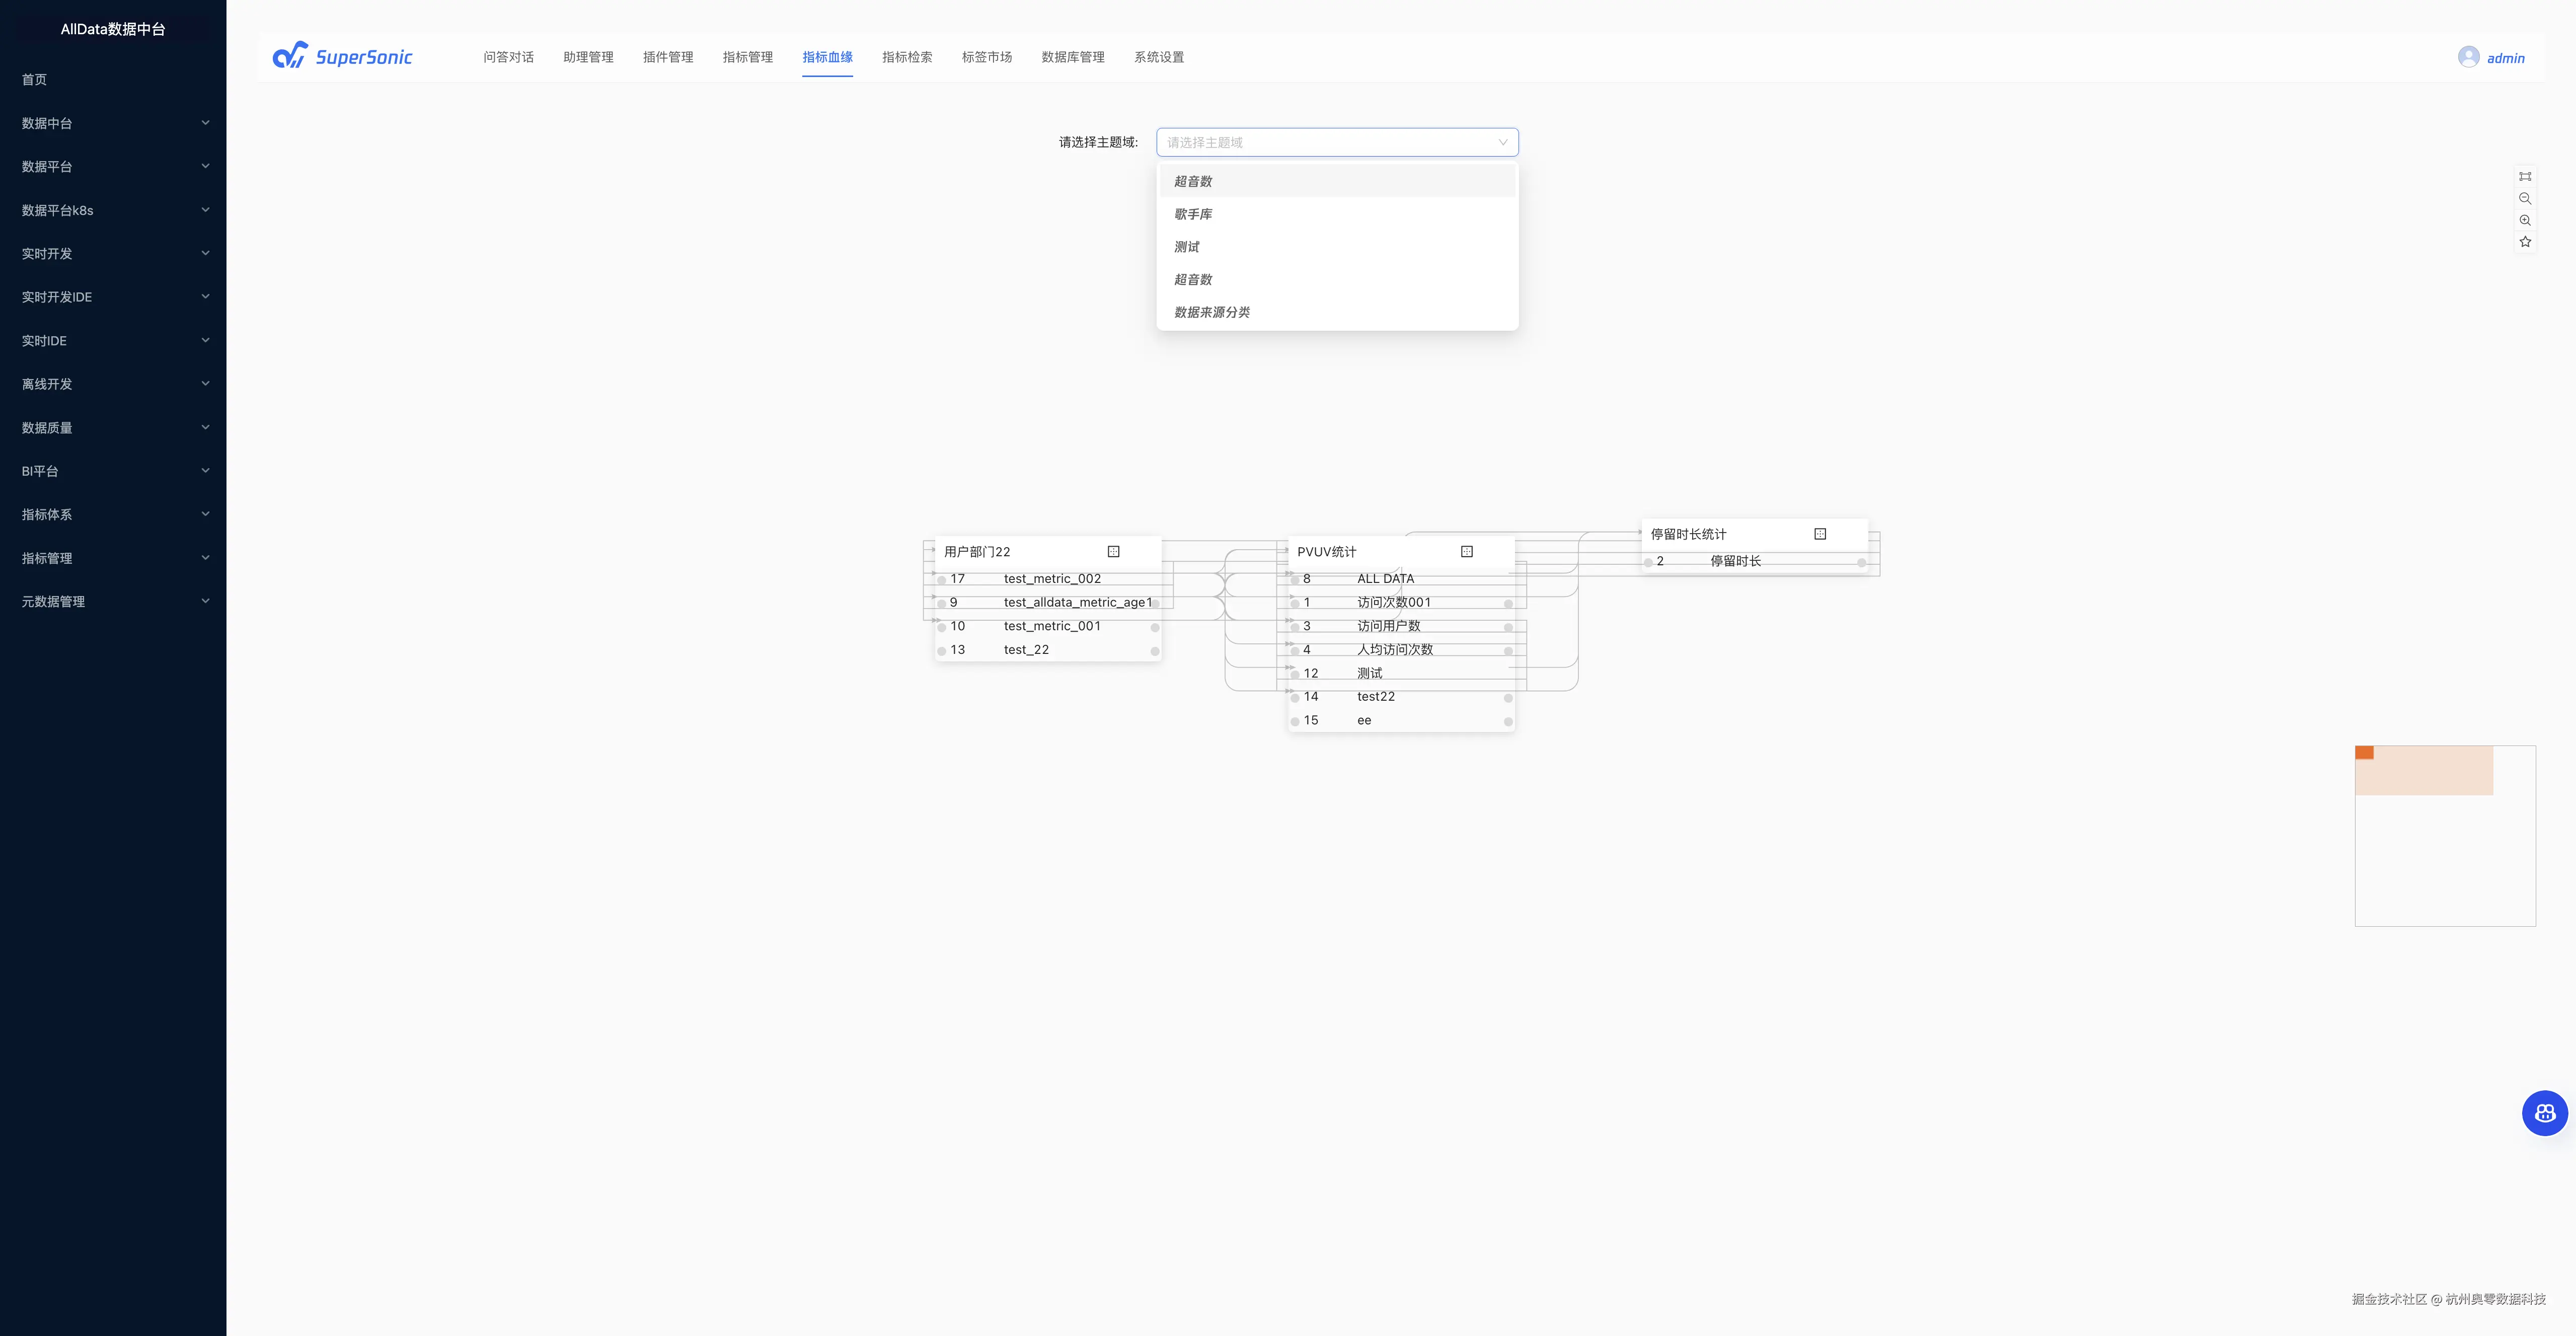
Task: Open 系统设置 in top navigation
Action: pos(1158,57)
